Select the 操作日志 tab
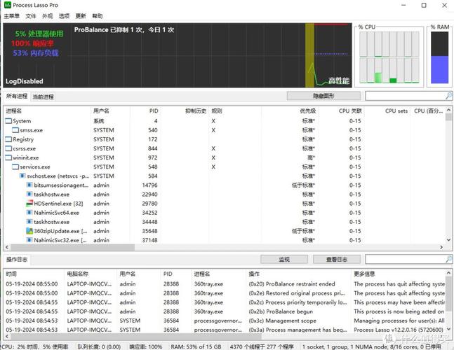 [x=17, y=260]
